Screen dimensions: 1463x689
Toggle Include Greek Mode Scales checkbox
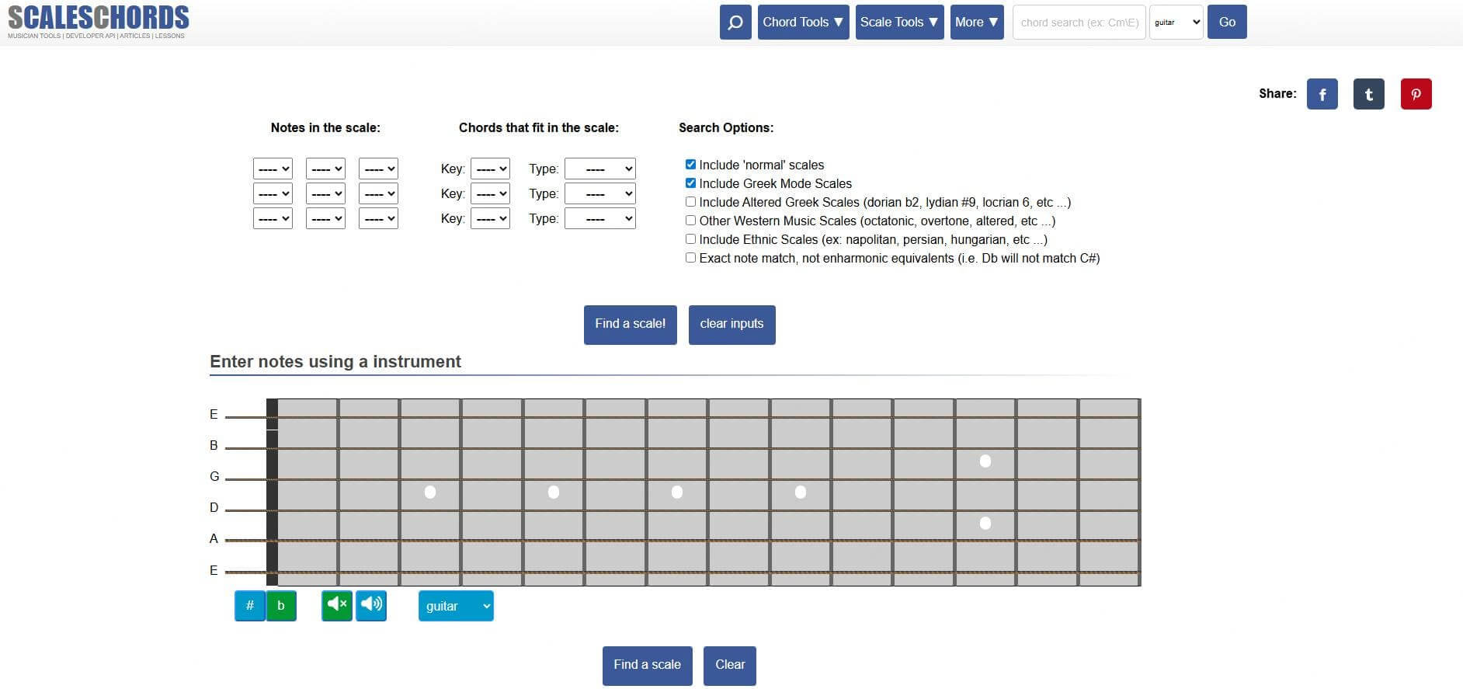690,183
